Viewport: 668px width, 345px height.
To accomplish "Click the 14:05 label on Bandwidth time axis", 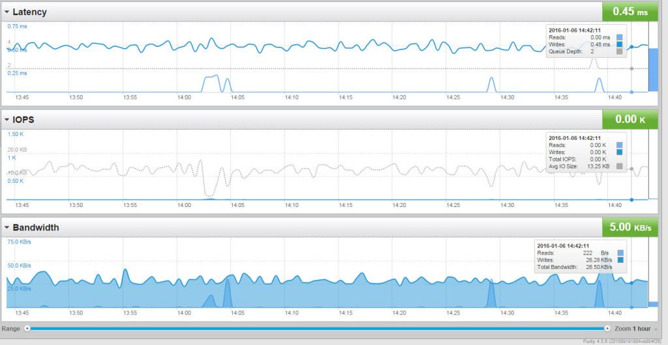I will (237, 312).
